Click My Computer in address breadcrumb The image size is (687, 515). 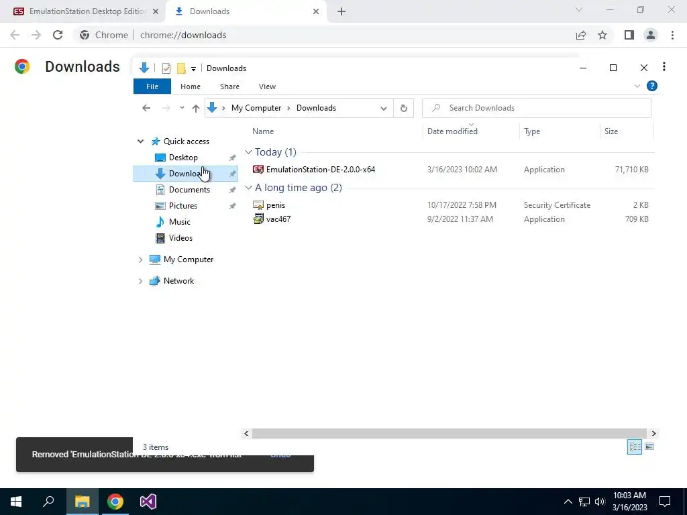coord(256,108)
